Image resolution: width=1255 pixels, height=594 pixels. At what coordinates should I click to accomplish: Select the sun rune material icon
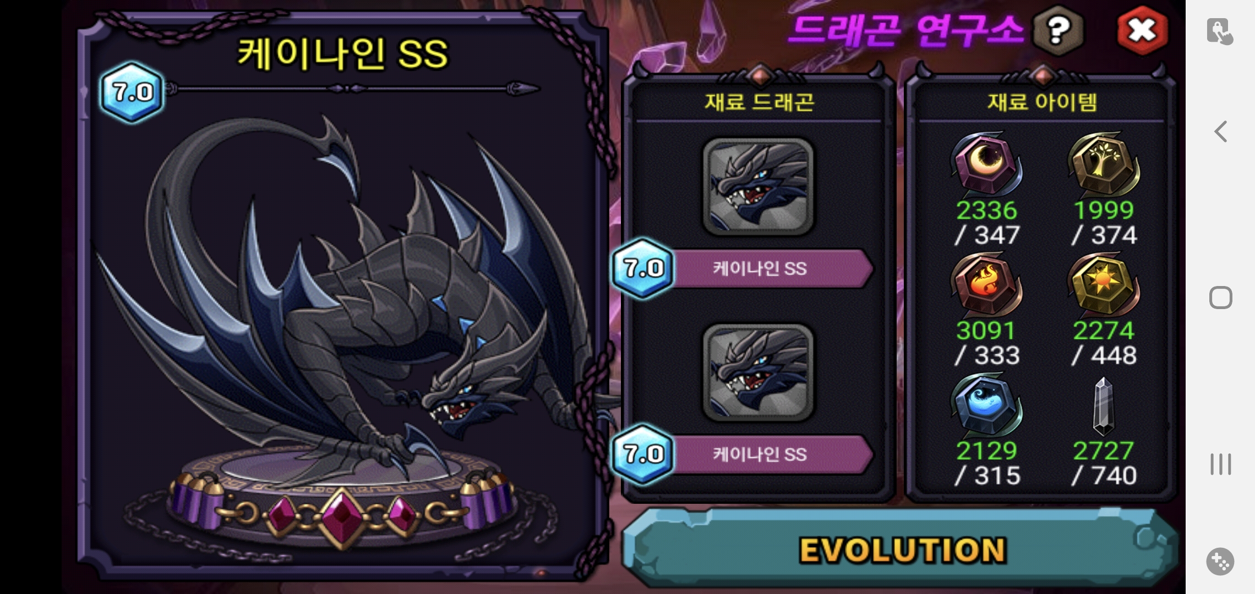1103,284
